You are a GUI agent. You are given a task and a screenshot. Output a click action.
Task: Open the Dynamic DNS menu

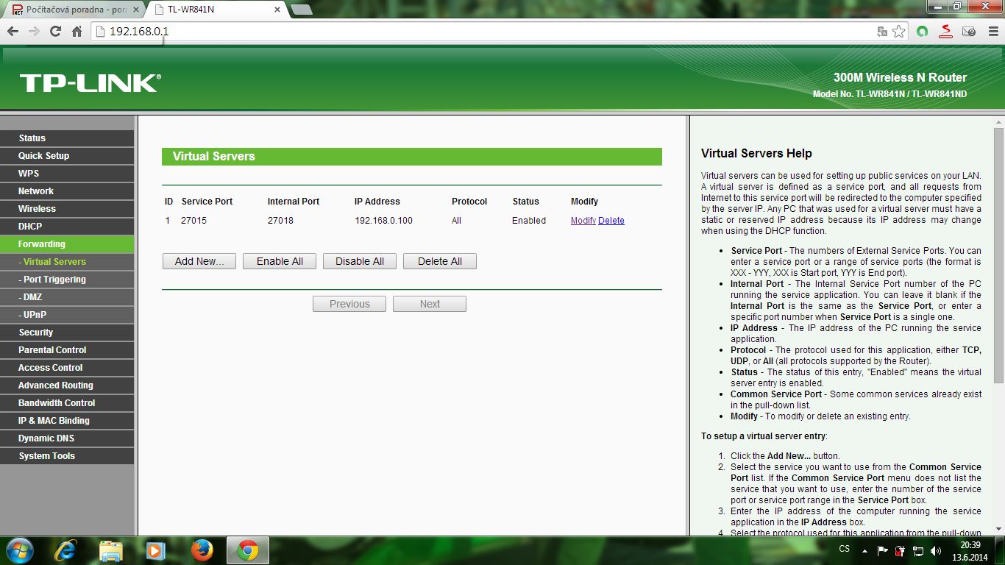(67, 438)
